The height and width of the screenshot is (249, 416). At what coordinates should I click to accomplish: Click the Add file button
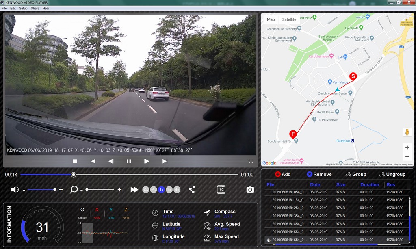coord(283,174)
